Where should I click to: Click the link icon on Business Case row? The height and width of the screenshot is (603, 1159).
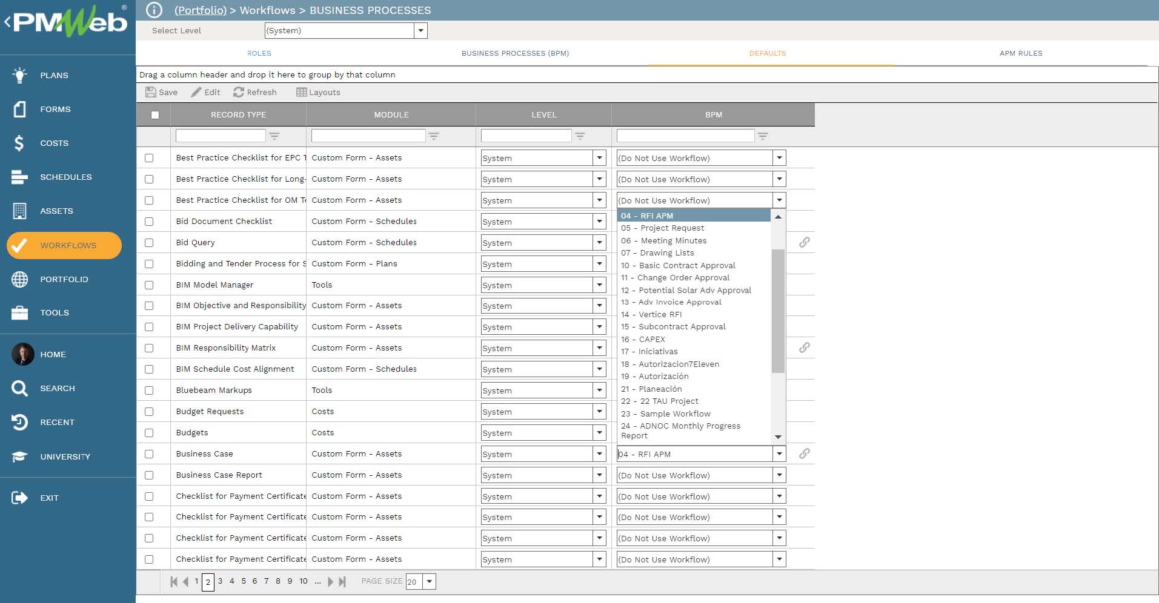[x=804, y=453]
